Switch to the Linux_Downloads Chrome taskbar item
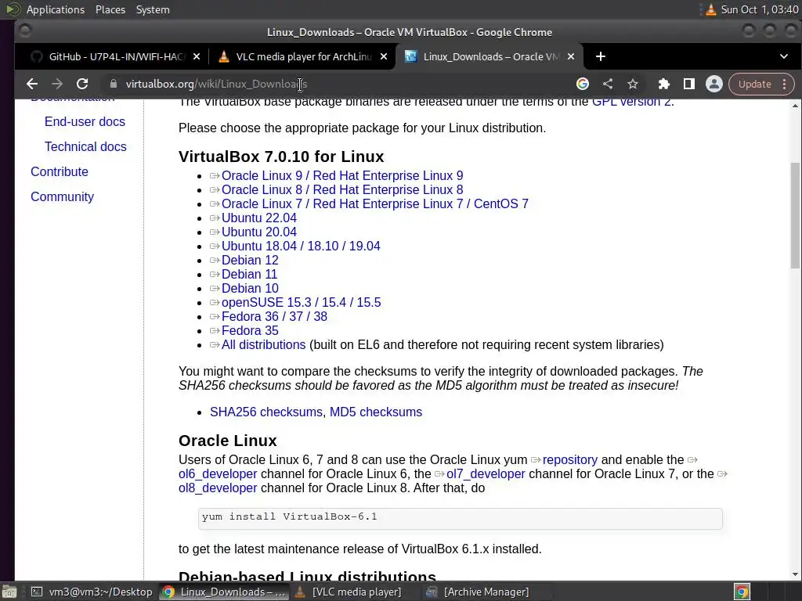802x601 pixels. [x=224, y=592]
